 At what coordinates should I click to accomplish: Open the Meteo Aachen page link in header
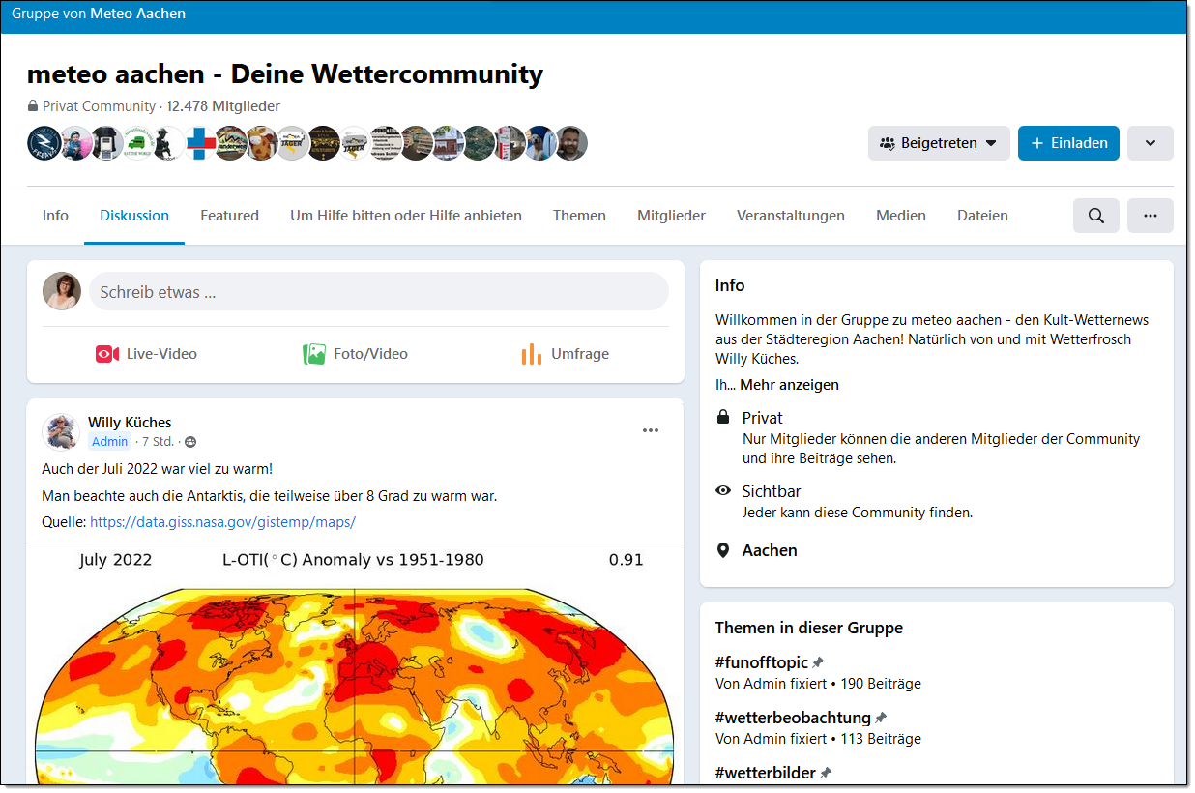137,15
